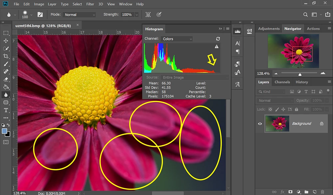Select the Rectangular Marquee tool

[x=6, y=33]
